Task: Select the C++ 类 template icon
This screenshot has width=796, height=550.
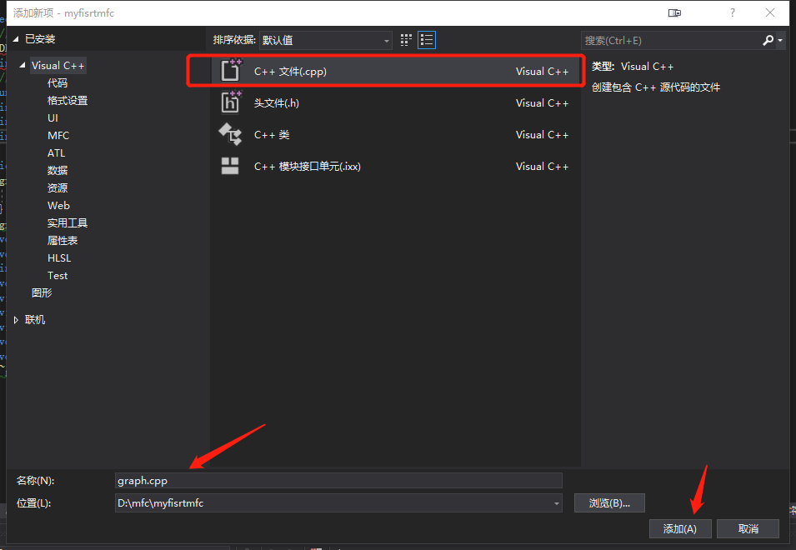Action: click(231, 134)
